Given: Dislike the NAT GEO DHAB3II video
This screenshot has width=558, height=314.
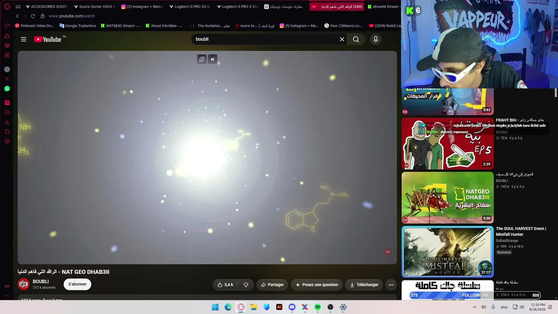Looking at the screenshot, I should pos(246,285).
